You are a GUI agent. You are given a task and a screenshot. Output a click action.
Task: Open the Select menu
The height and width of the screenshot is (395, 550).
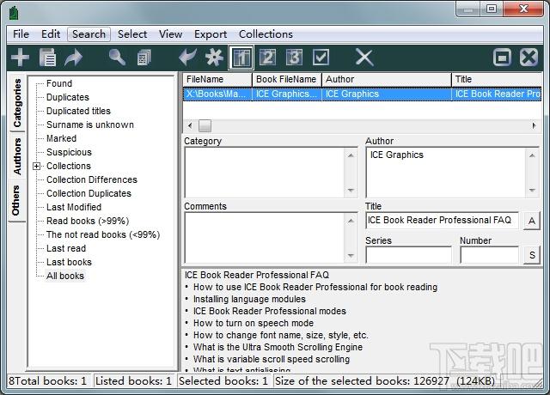132,34
